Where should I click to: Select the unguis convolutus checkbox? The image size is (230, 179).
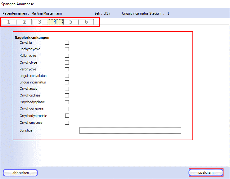click(67, 76)
